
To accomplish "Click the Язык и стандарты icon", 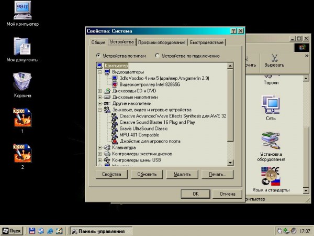I will coord(271,176).
